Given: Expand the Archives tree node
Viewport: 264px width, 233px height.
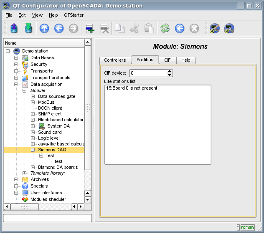Looking at the screenshot, I should [16, 180].
